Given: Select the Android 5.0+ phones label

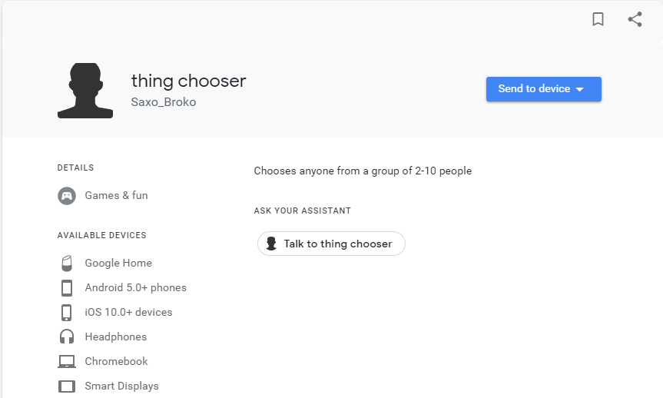Looking at the screenshot, I should [135, 287].
